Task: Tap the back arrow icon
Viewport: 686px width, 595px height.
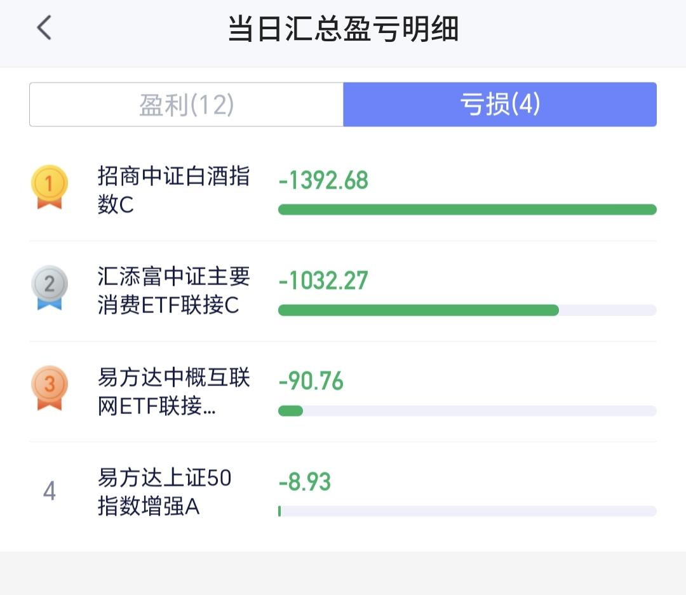Action: [44, 27]
